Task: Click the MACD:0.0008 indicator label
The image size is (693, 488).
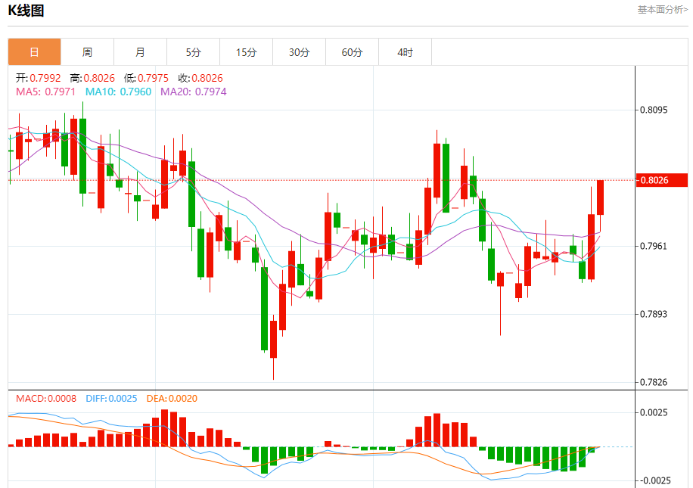Action: [46, 399]
